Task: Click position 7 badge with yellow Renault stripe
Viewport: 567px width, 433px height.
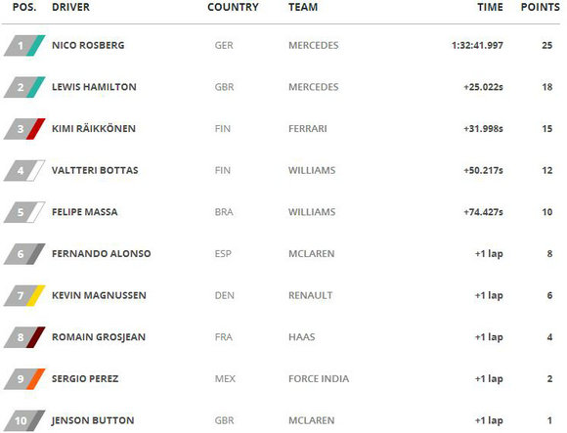Action: 24,295
